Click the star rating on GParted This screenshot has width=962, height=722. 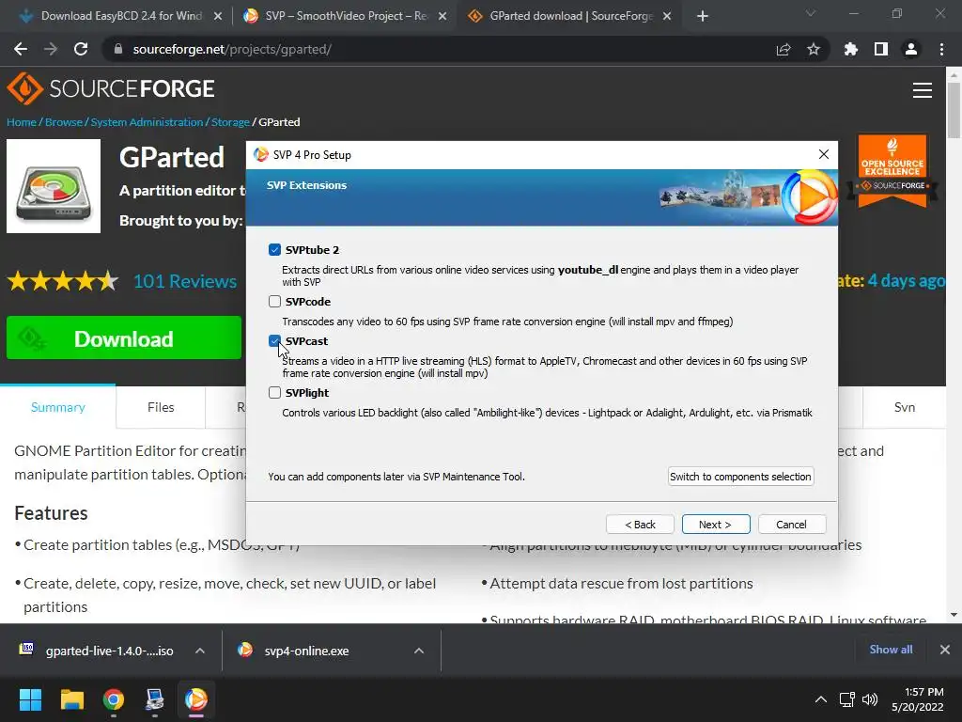pyautogui.click(x=63, y=281)
